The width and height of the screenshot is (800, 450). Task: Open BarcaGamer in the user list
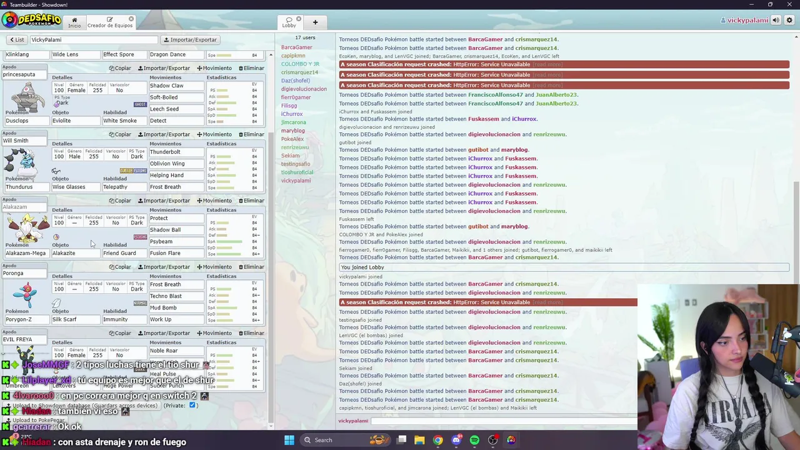pyautogui.click(x=296, y=47)
